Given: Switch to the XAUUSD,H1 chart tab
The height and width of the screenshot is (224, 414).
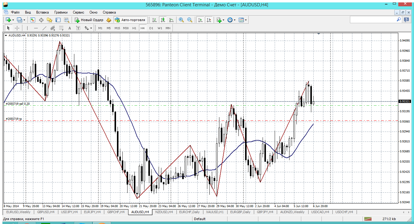Looking at the screenshot, I should pos(215,212).
